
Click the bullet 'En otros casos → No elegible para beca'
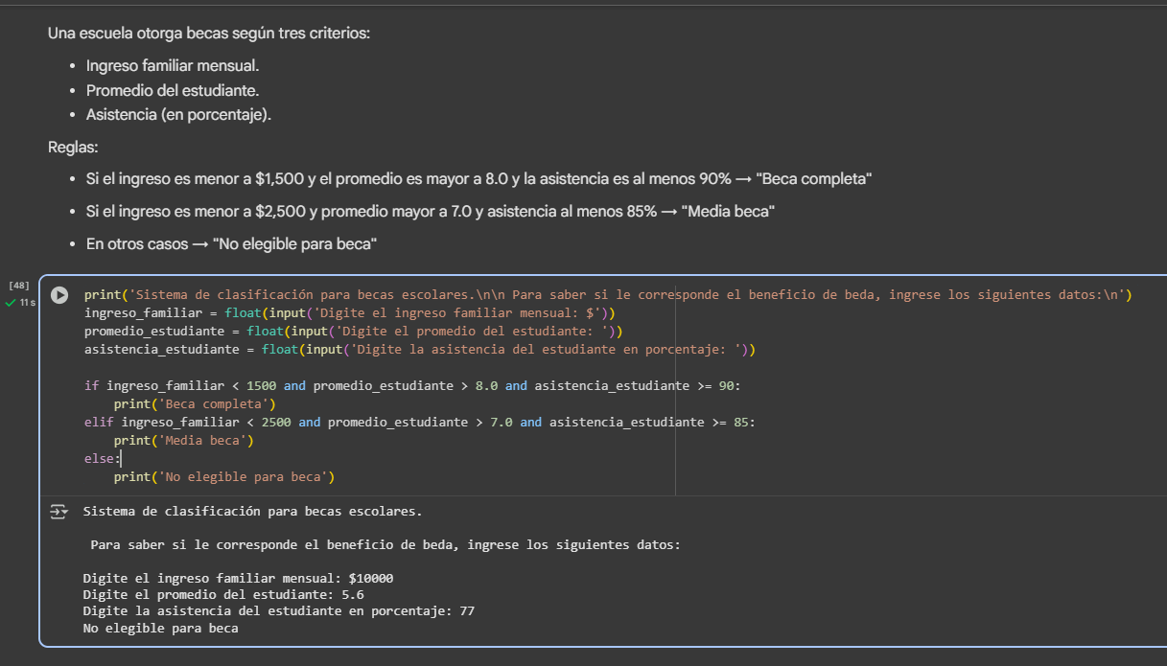coord(231,243)
